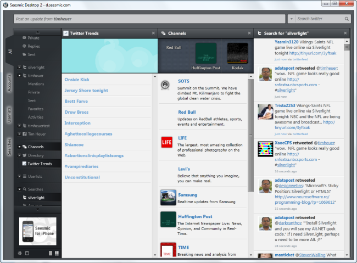
Task: Open the Jersey Shore tonight trend
Action: click(86, 91)
